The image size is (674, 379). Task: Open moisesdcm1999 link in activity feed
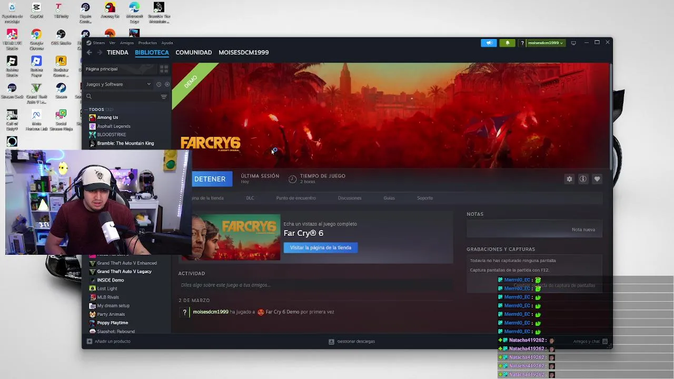tap(211, 312)
